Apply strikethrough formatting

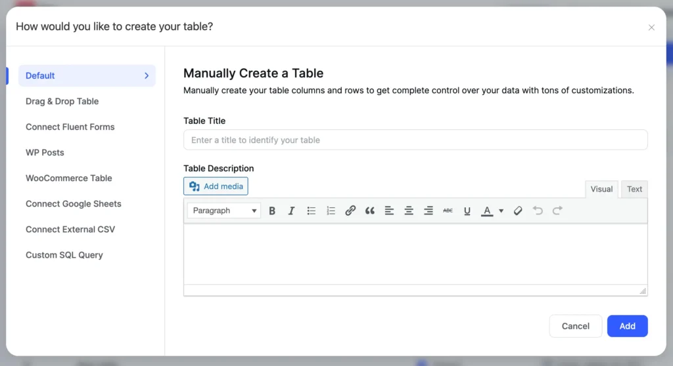pos(448,211)
